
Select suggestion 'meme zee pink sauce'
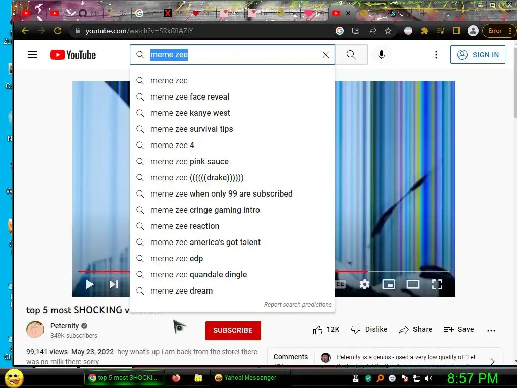232,161
